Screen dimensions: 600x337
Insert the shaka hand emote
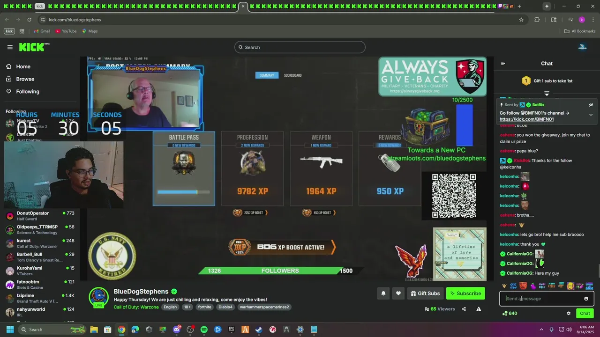[x=504, y=286]
